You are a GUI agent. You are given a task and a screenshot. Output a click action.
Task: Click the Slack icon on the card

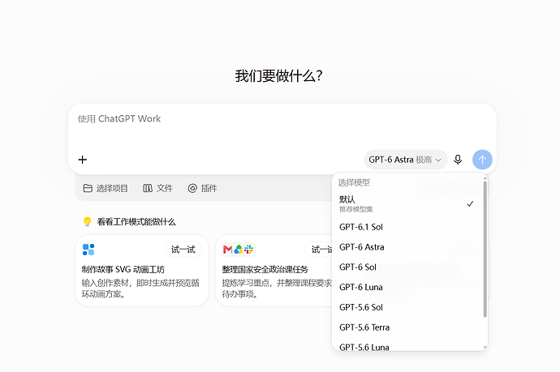tap(249, 250)
